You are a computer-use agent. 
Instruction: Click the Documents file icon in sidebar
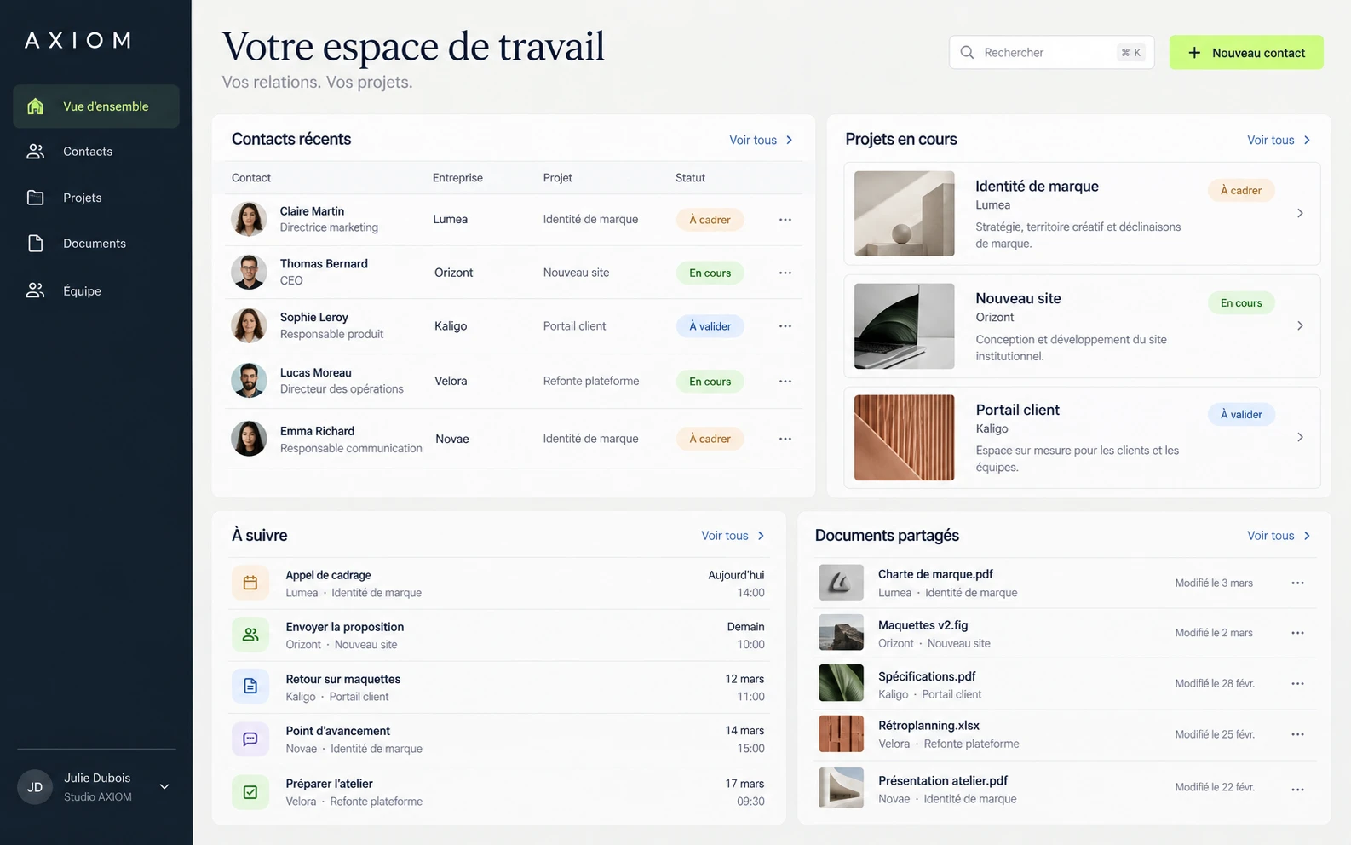coord(35,244)
